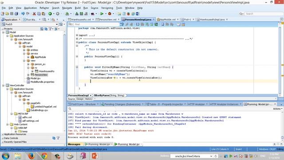This screenshot has width=284, height=160.
Task: Switch to the Design view tab
Action: pos(80,99)
